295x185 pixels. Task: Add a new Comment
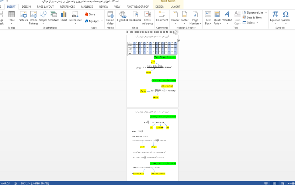[x=162, y=16]
